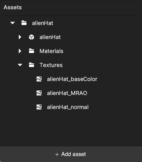Select the Textures folder label
Screen dimensions: 142x162
51,65
